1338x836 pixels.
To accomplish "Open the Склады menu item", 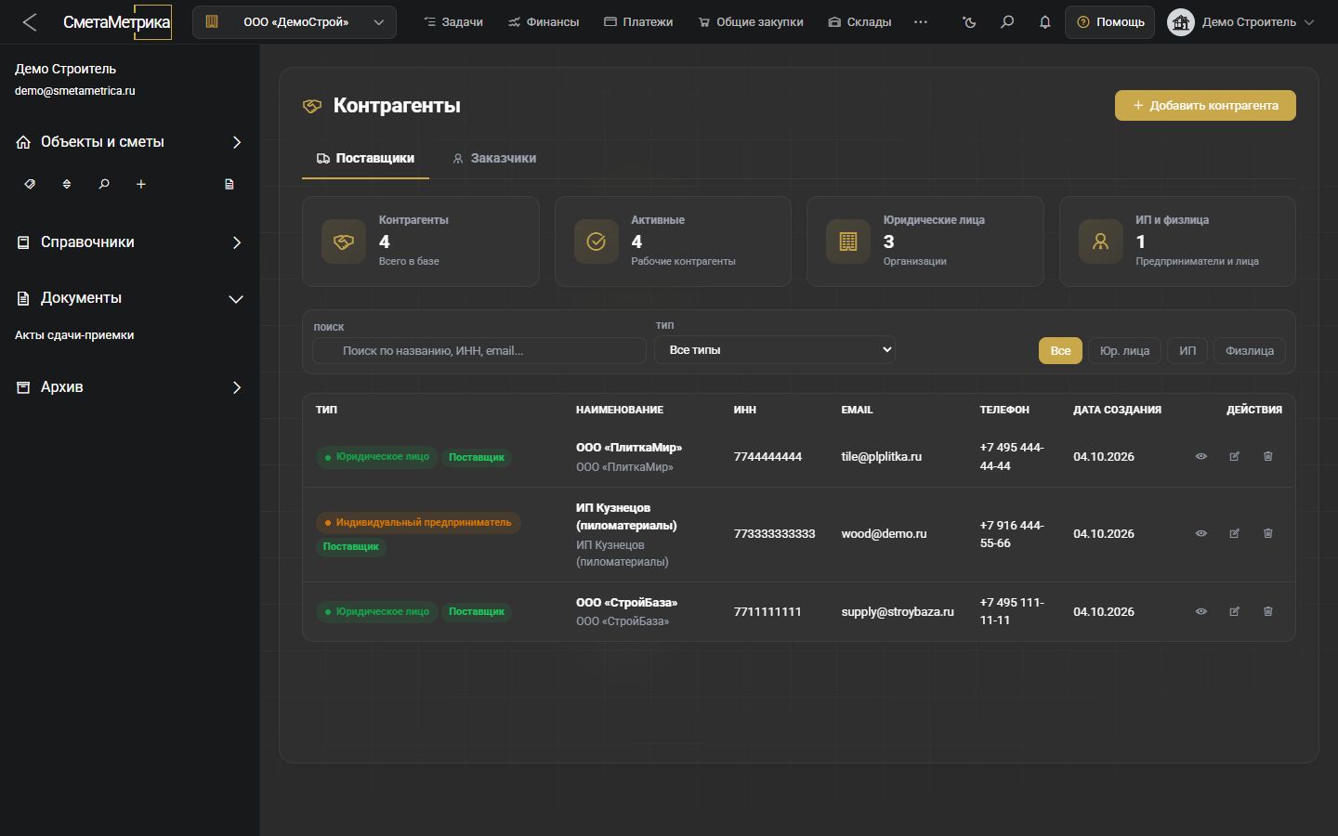I will click(859, 22).
